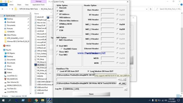Screen dimensions: 183x103
Task: Toggle IMEI_1 Header On/Off checkbox
Action: click(x=118, y=24)
